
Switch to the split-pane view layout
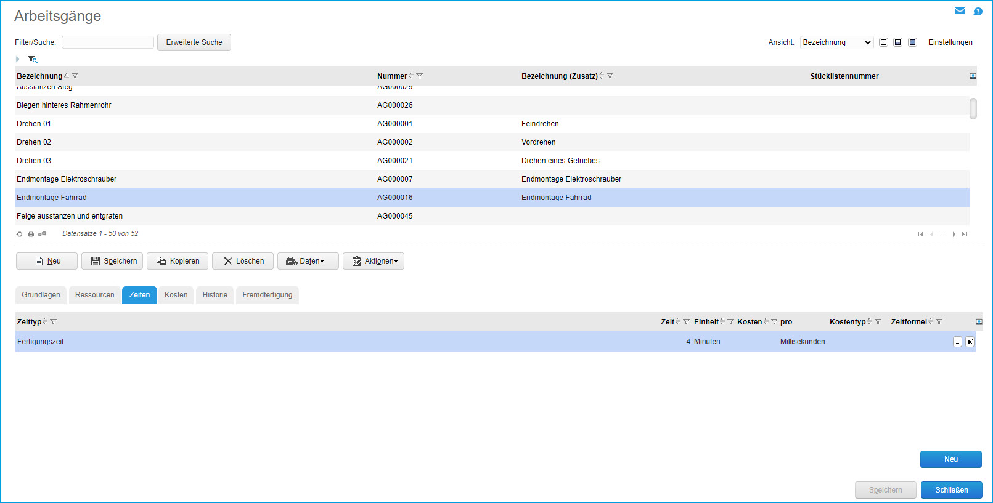898,42
